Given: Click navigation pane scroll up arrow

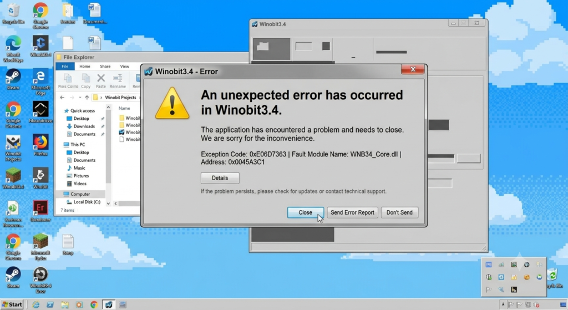Looking at the screenshot, I should [108, 108].
